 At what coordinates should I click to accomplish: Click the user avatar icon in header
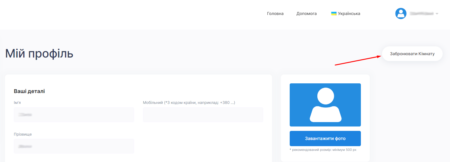point(401,14)
